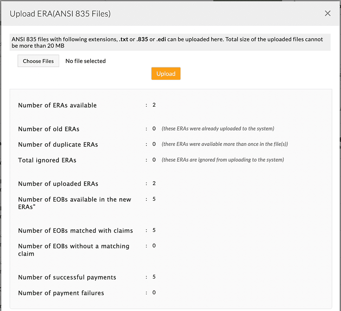Dismiss the dialog with the X icon

pos(327,13)
